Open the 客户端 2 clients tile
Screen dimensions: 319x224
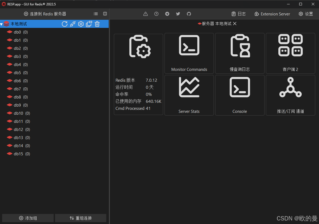tap(291, 53)
